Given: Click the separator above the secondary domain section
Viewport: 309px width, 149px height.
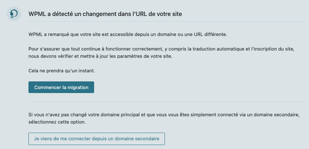Looking at the screenshot, I should pos(167,102).
